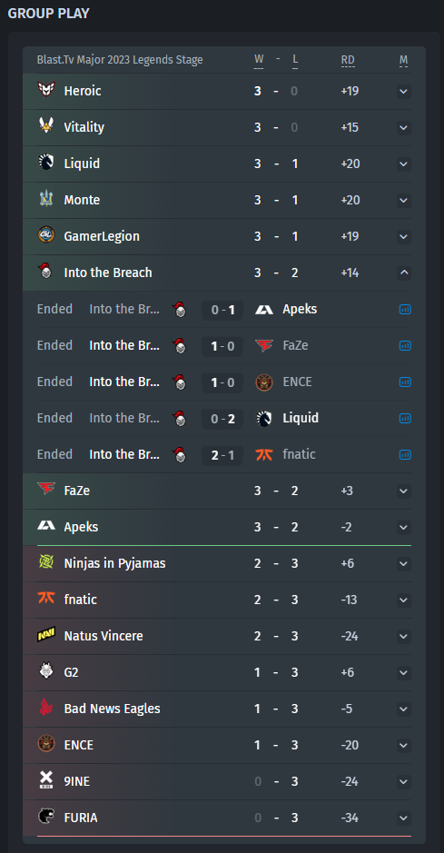
Task: Expand matches for G2
Action: pos(403,672)
